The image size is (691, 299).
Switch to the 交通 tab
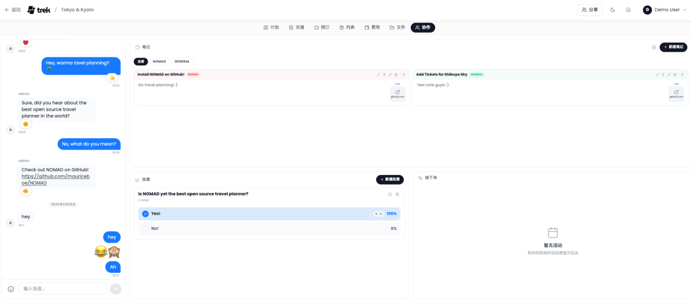click(x=297, y=27)
